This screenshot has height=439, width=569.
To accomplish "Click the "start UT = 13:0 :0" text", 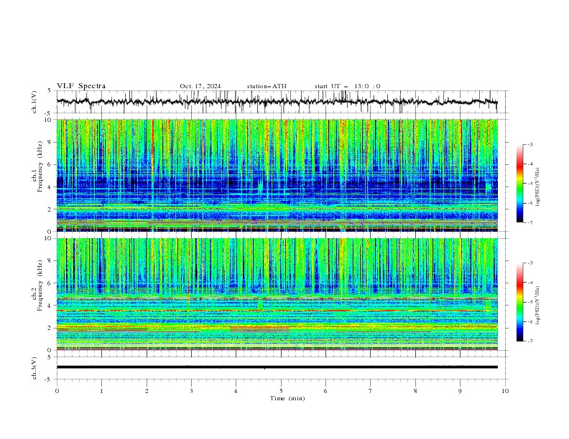I will 347,86.
